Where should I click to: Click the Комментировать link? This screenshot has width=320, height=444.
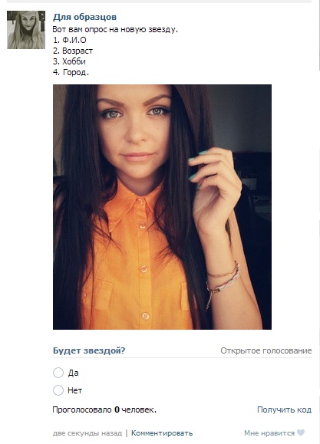pyautogui.click(x=162, y=433)
